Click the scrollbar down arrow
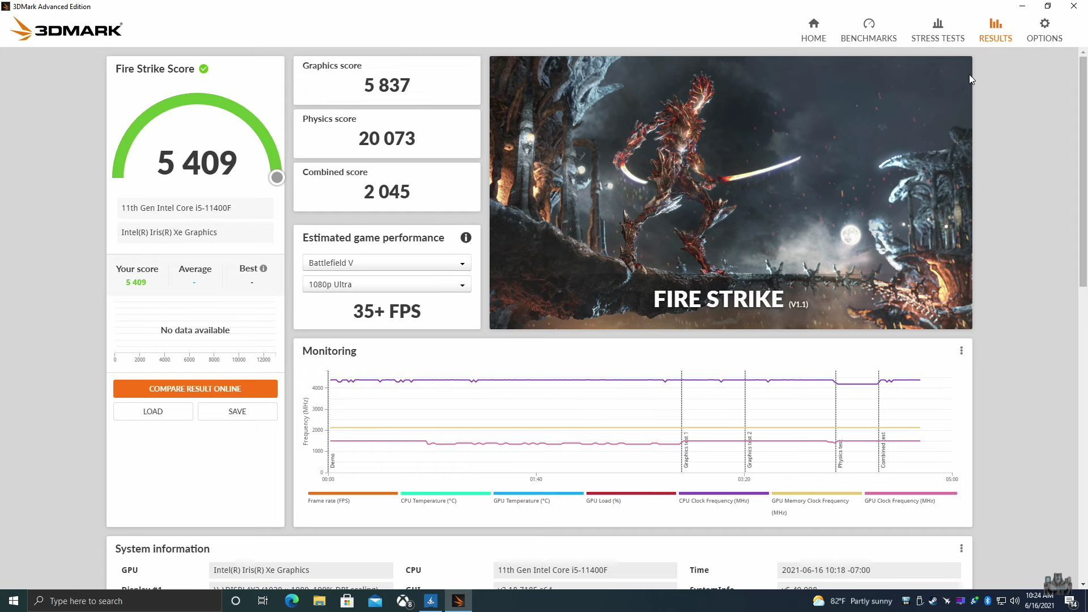The image size is (1088, 612). 1083,584
